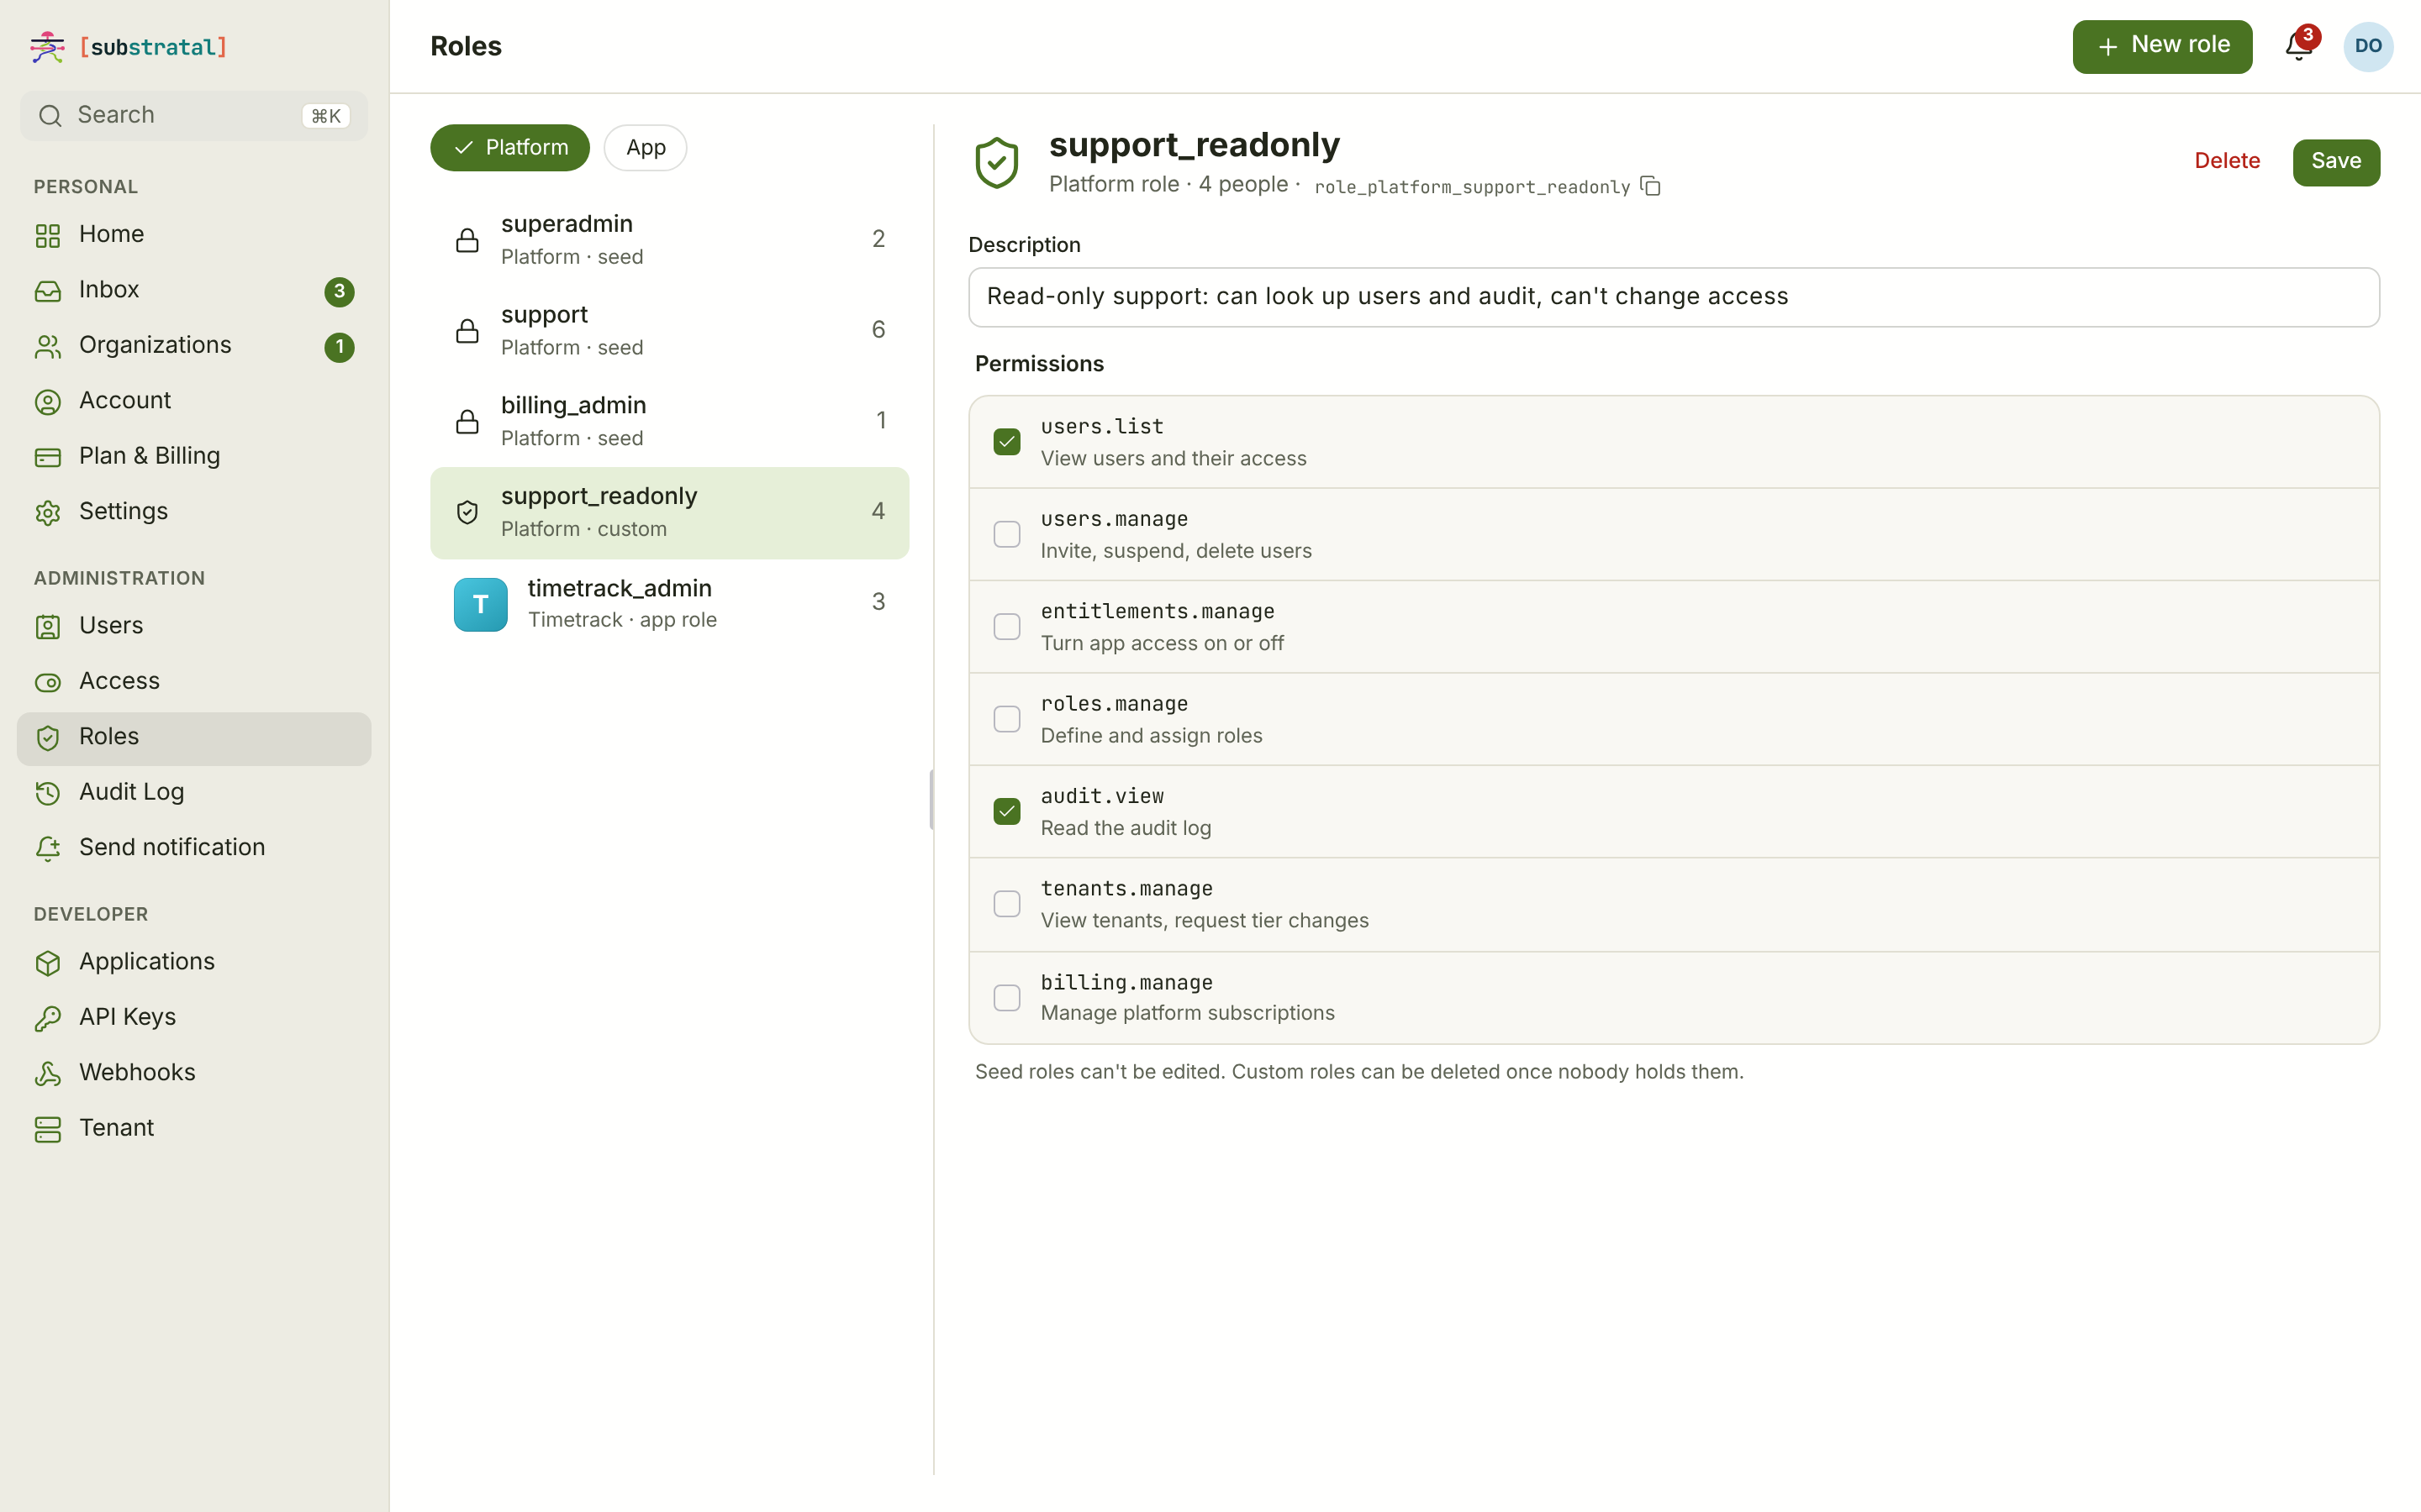Save the support_readonly role

pyautogui.click(x=2336, y=162)
